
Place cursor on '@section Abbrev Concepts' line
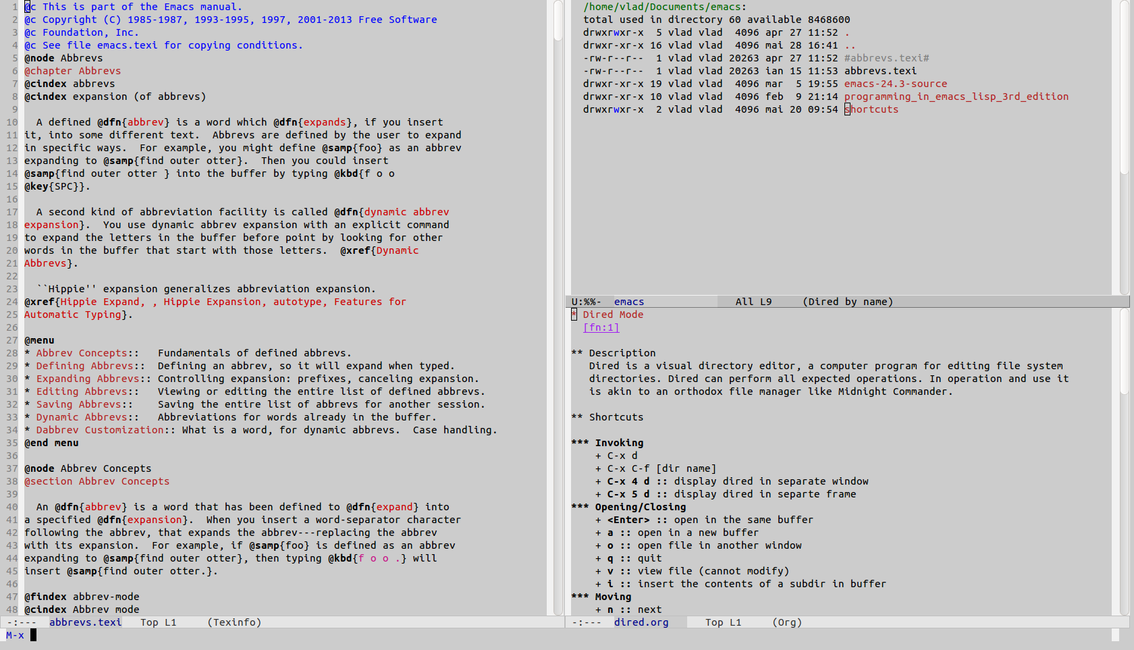[97, 481]
